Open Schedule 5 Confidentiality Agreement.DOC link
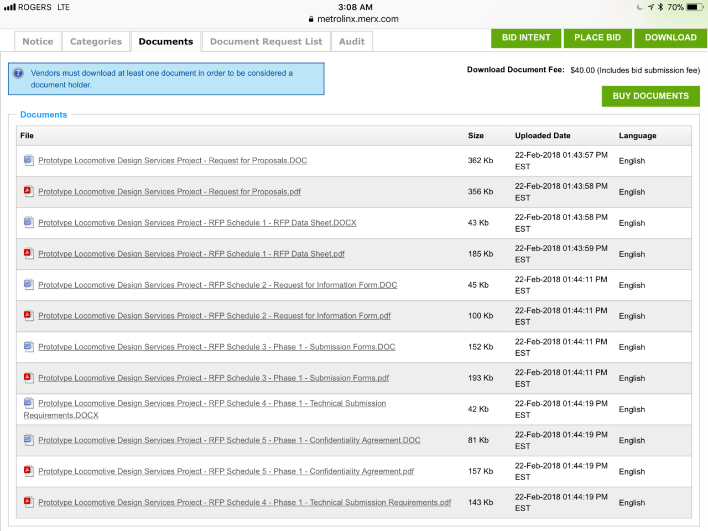This screenshot has height=531, width=708. click(229, 440)
